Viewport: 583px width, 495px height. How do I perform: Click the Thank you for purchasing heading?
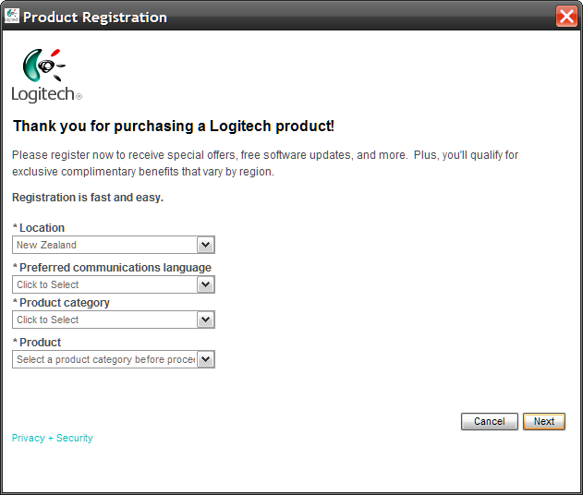(x=174, y=126)
